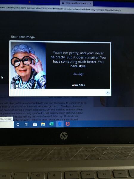Launch the Mail app from the taskbar
Viewport: 134px width, 179px height.
point(35,124)
